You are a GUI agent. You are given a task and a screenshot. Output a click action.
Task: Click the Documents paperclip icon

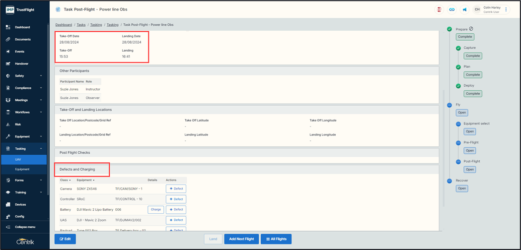pos(8,39)
